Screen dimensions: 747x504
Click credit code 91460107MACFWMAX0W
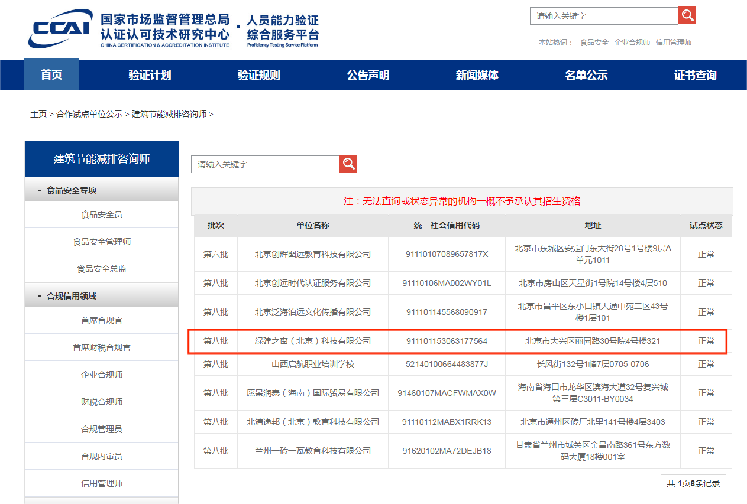click(x=447, y=393)
